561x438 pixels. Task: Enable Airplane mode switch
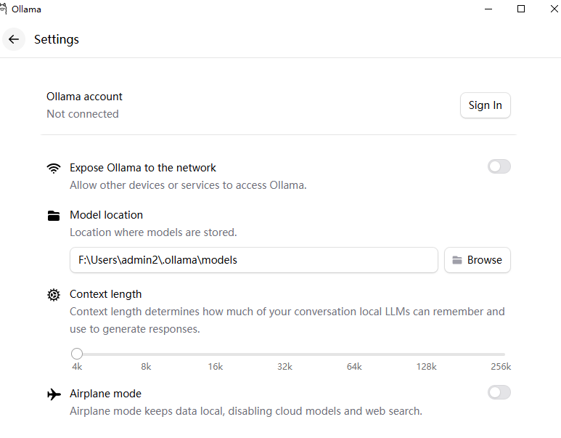click(x=499, y=392)
